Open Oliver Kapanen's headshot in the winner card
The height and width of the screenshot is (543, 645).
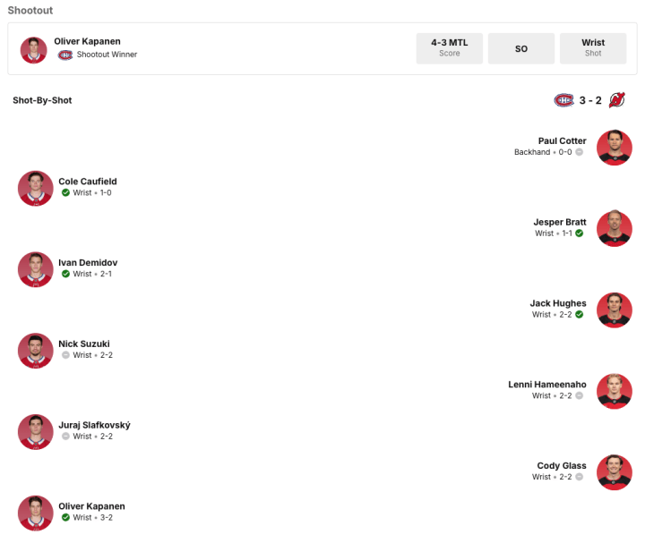coord(34,49)
